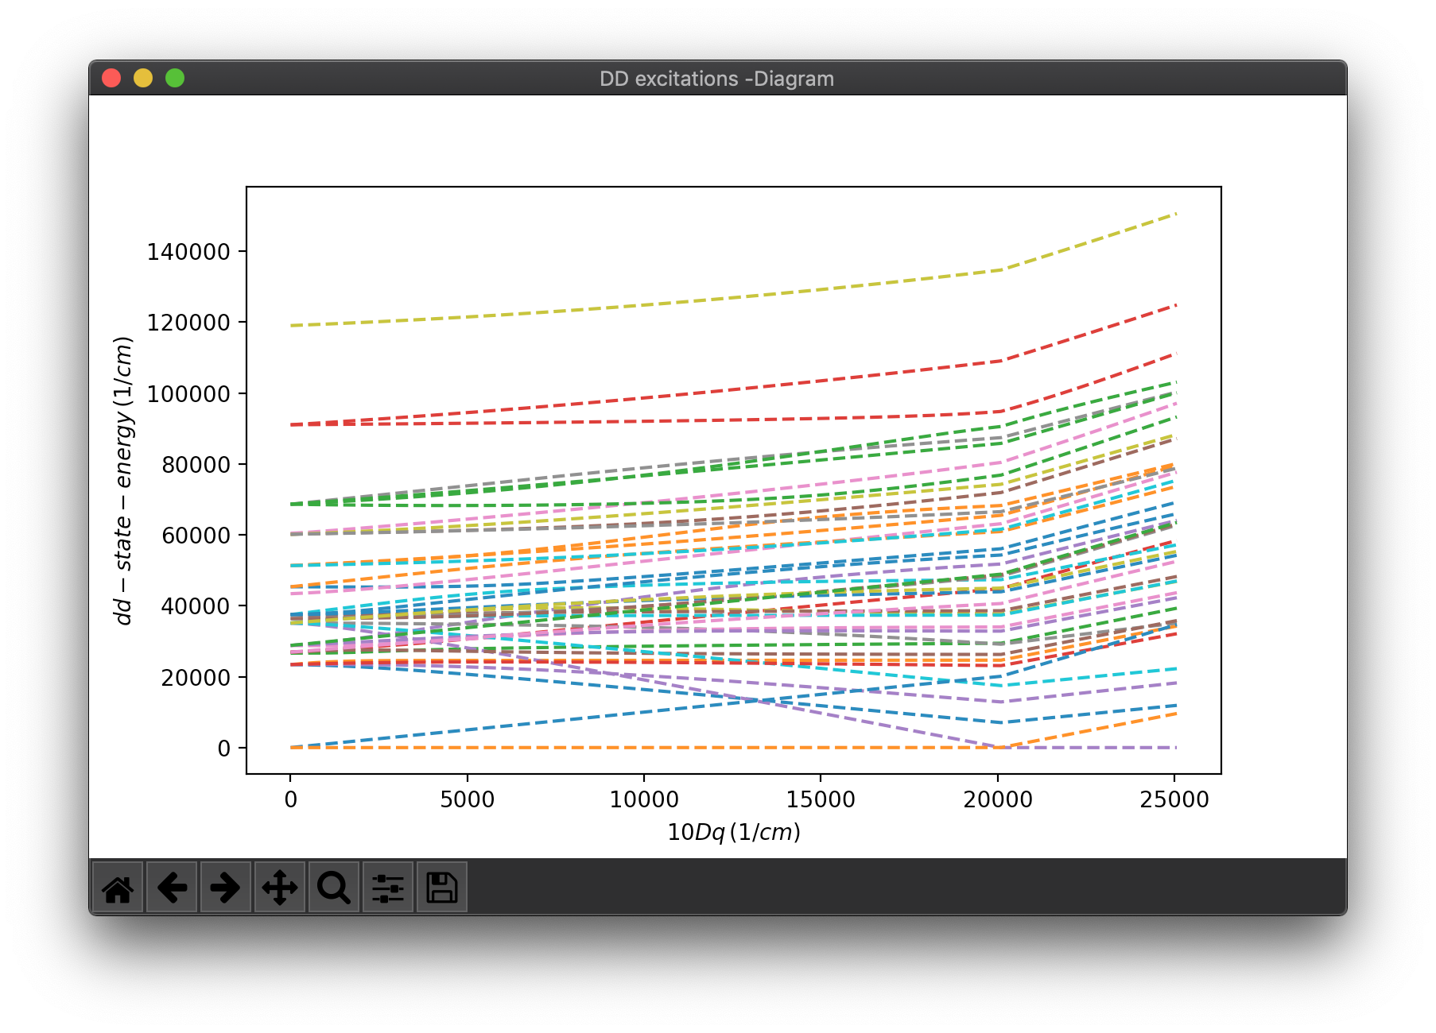This screenshot has width=1436, height=1033.
Task: Click the 0 tick label on y-axis
Action: pyautogui.click(x=224, y=749)
